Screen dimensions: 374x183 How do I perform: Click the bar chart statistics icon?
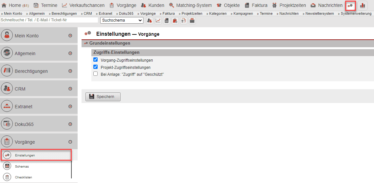pos(362,6)
